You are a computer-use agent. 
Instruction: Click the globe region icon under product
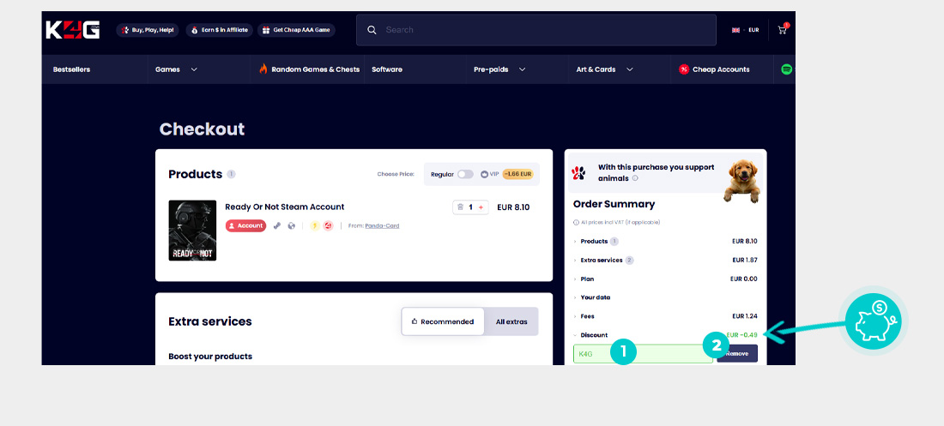pos(292,225)
